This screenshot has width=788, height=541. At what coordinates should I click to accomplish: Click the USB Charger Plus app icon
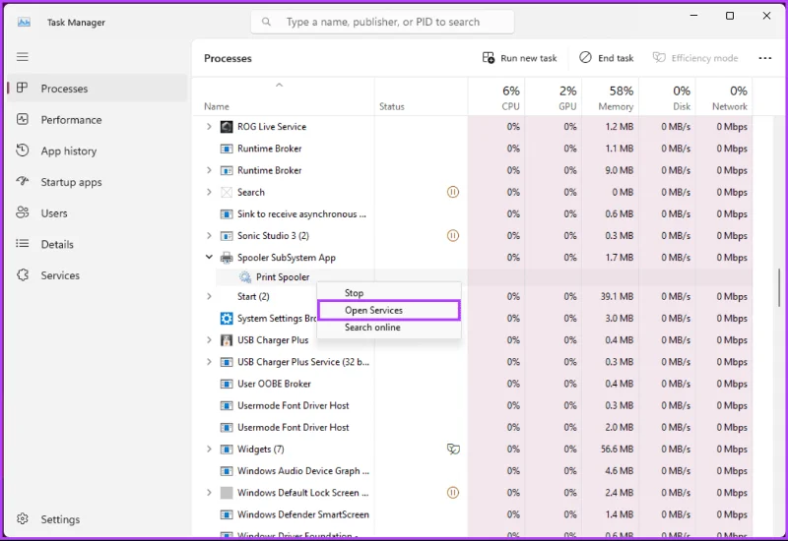click(227, 339)
